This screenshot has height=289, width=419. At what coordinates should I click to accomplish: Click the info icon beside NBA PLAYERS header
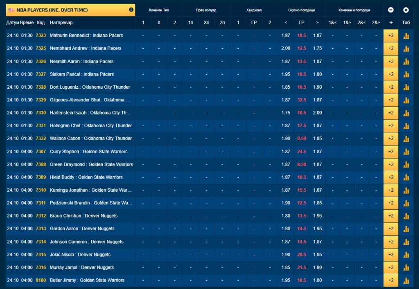[x=131, y=10]
